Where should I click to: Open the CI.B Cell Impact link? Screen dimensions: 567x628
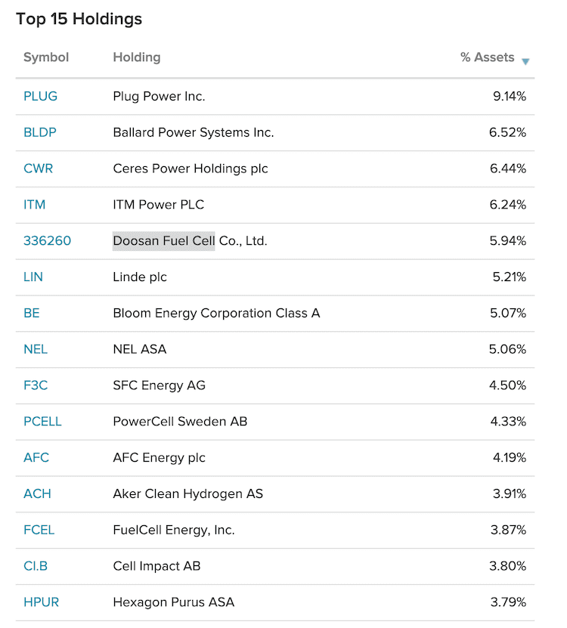click(36, 566)
